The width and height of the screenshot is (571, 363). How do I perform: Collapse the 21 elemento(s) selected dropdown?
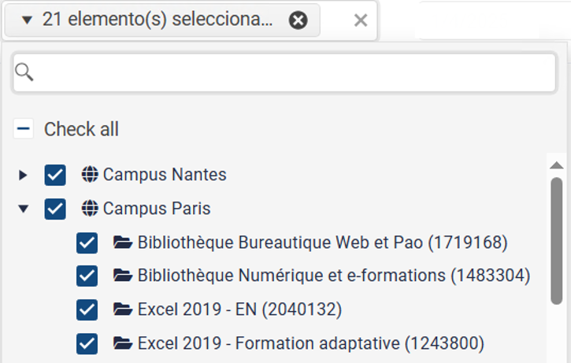(x=27, y=20)
